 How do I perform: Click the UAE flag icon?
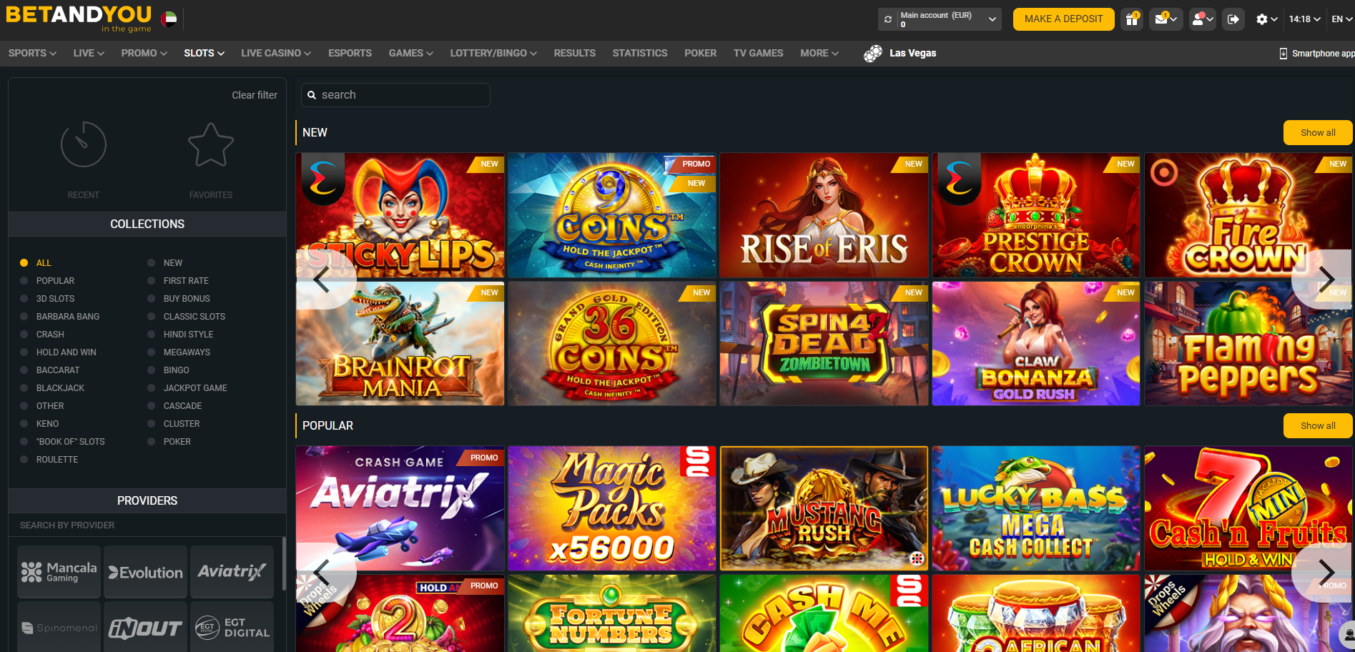point(169,19)
